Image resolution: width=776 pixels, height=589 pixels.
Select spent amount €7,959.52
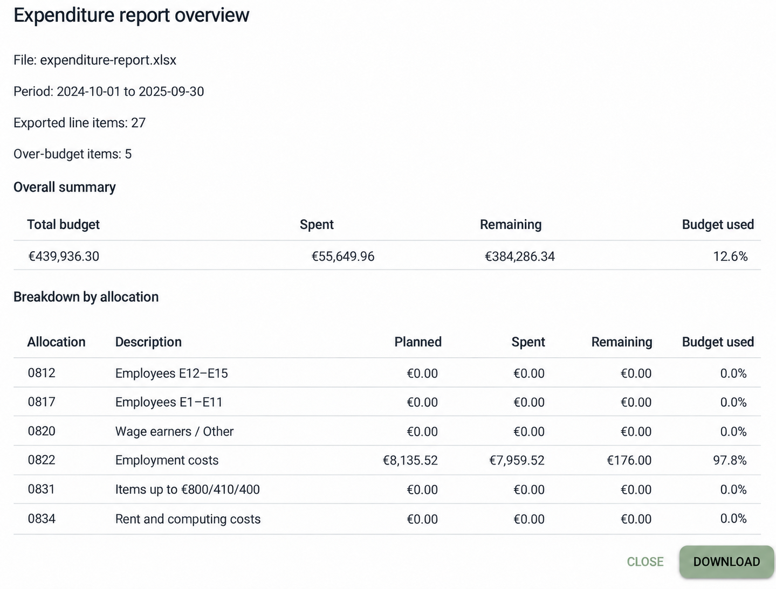click(x=517, y=461)
